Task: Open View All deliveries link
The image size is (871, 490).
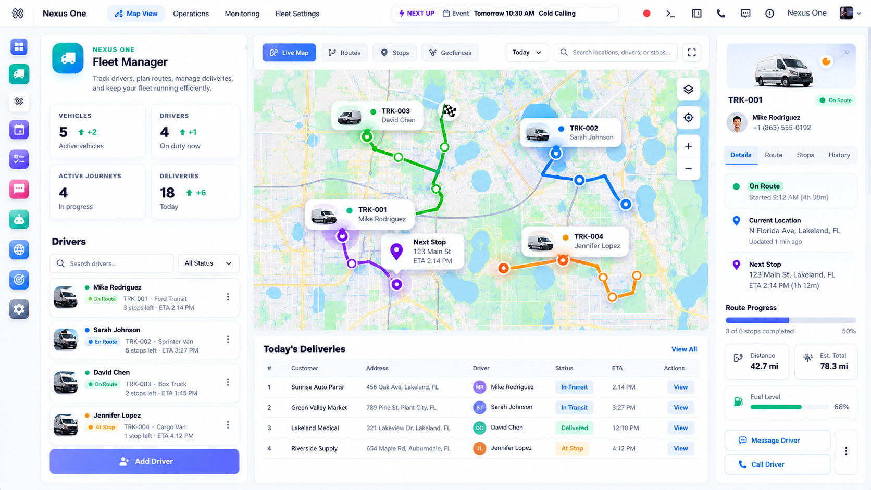Action: click(x=684, y=349)
